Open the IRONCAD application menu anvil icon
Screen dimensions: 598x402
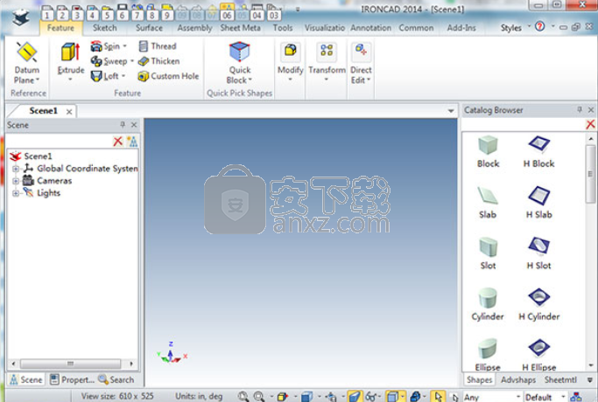point(20,17)
